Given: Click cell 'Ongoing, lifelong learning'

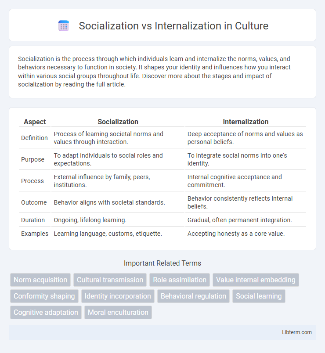Looking at the screenshot, I should 118,220.
